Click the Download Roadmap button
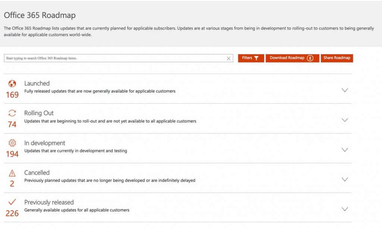 pos(292,58)
